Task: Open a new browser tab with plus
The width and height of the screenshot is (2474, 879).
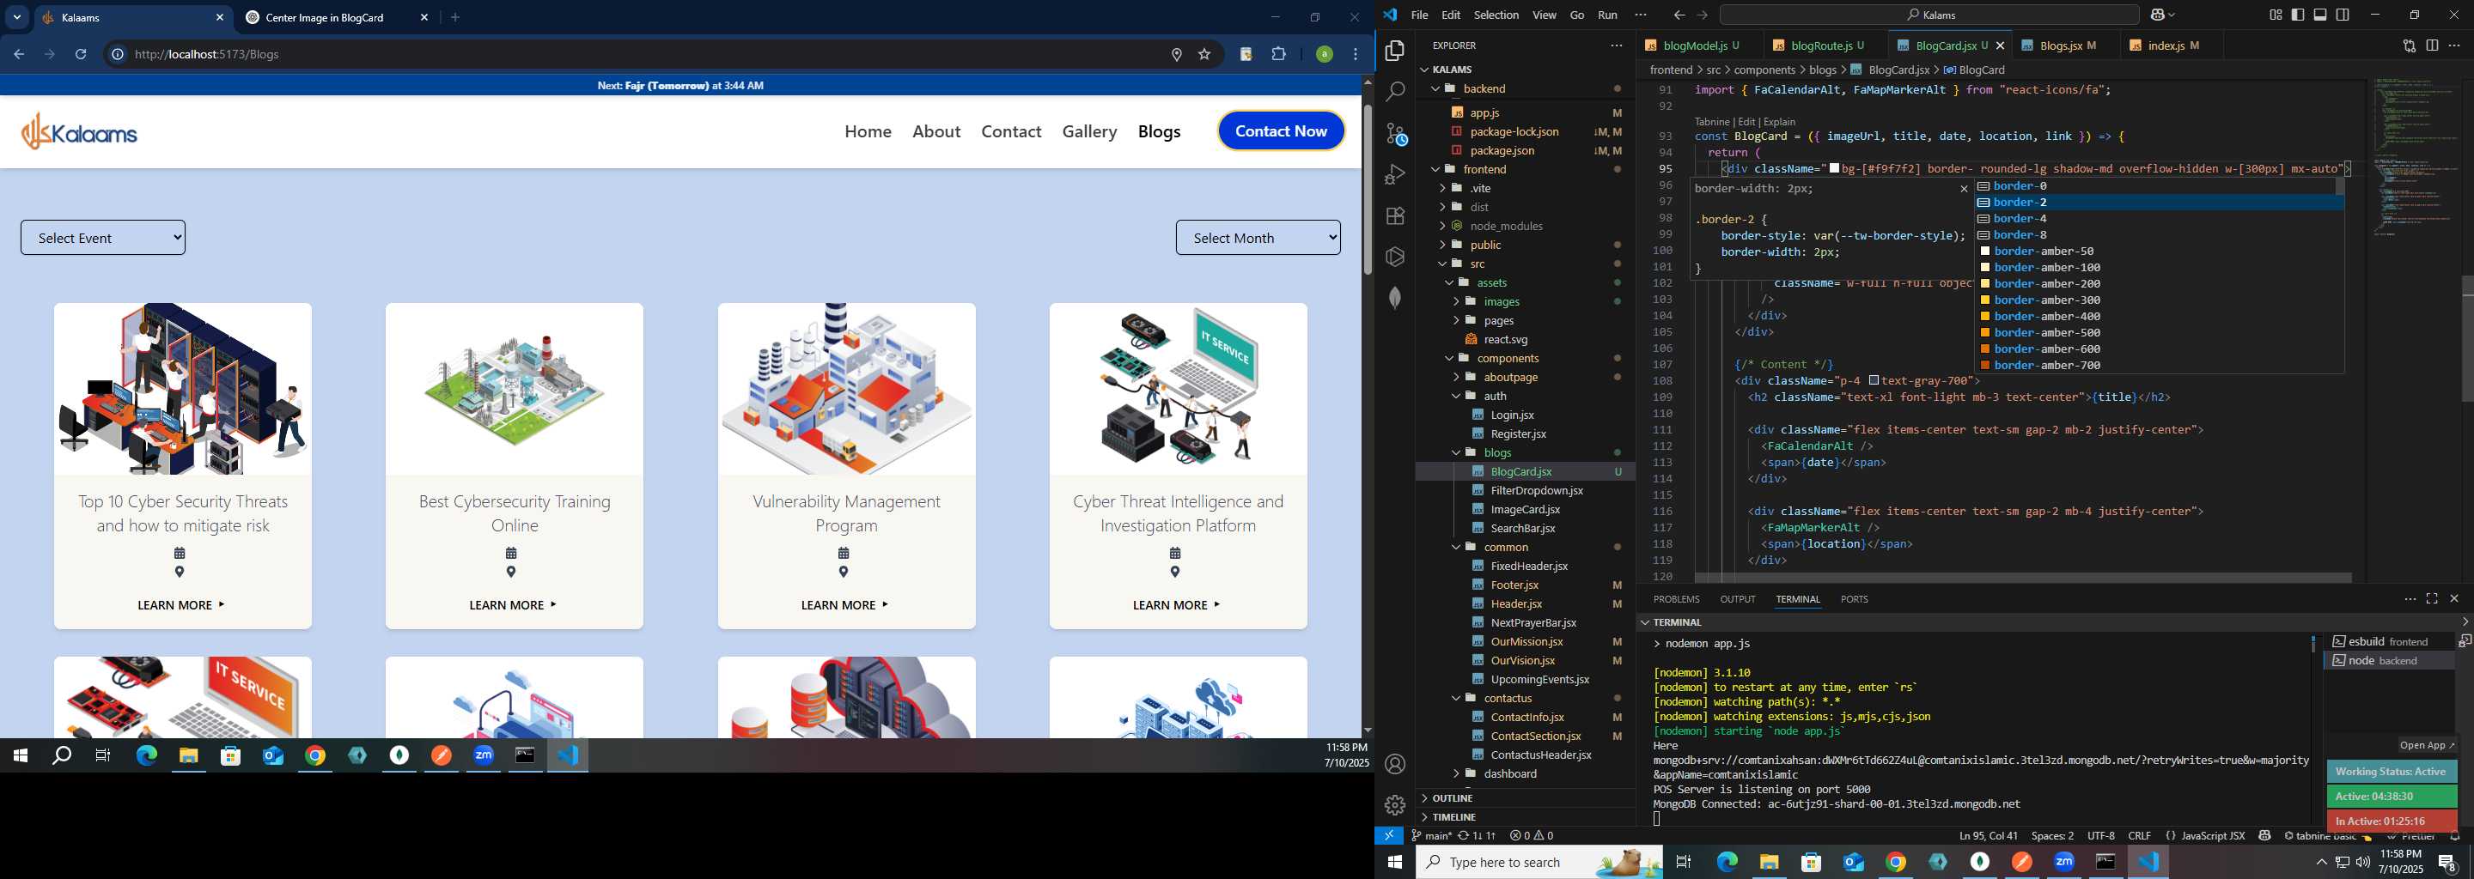Action: coord(455,17)
